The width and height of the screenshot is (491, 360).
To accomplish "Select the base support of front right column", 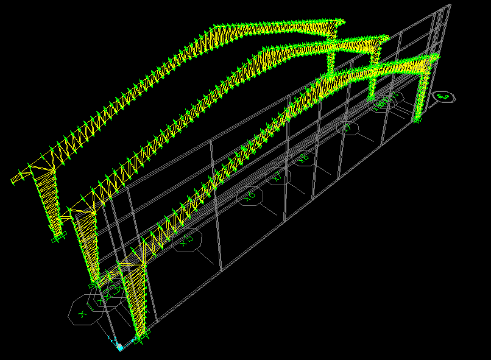I will pyautogui.click(x=417, y=120).
